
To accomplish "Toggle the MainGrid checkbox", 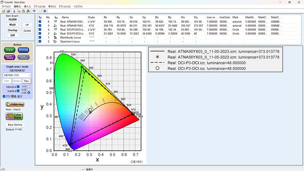I will tap(18, 87).
